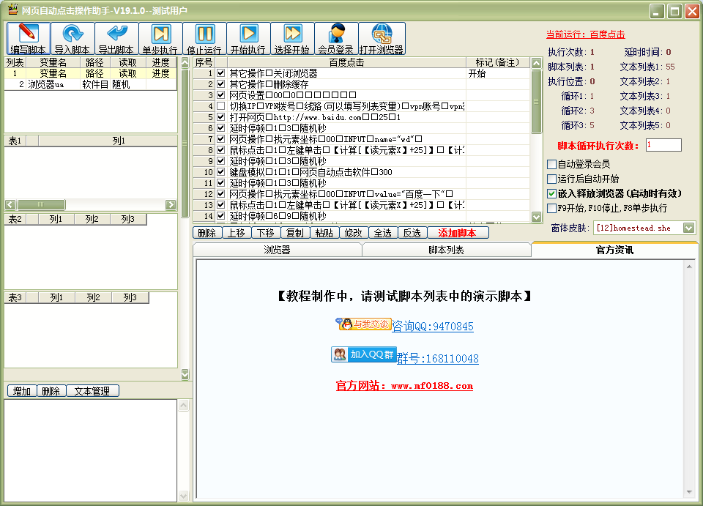Select the 编写脚本 pencil icon
Image resolution: width=703 pixels, height=506 pixels.
[x=26, y=35]
